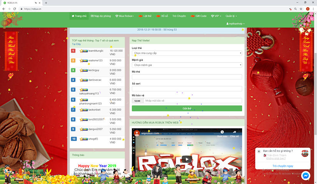The height and width of the screenshot is (184, 317).
Task: Click the VIP badge beside taokonbiet
Action: point(83,110)
